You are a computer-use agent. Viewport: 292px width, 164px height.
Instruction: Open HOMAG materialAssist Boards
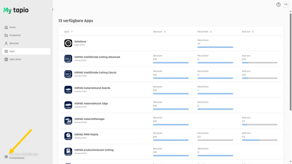tap(92, 88)
